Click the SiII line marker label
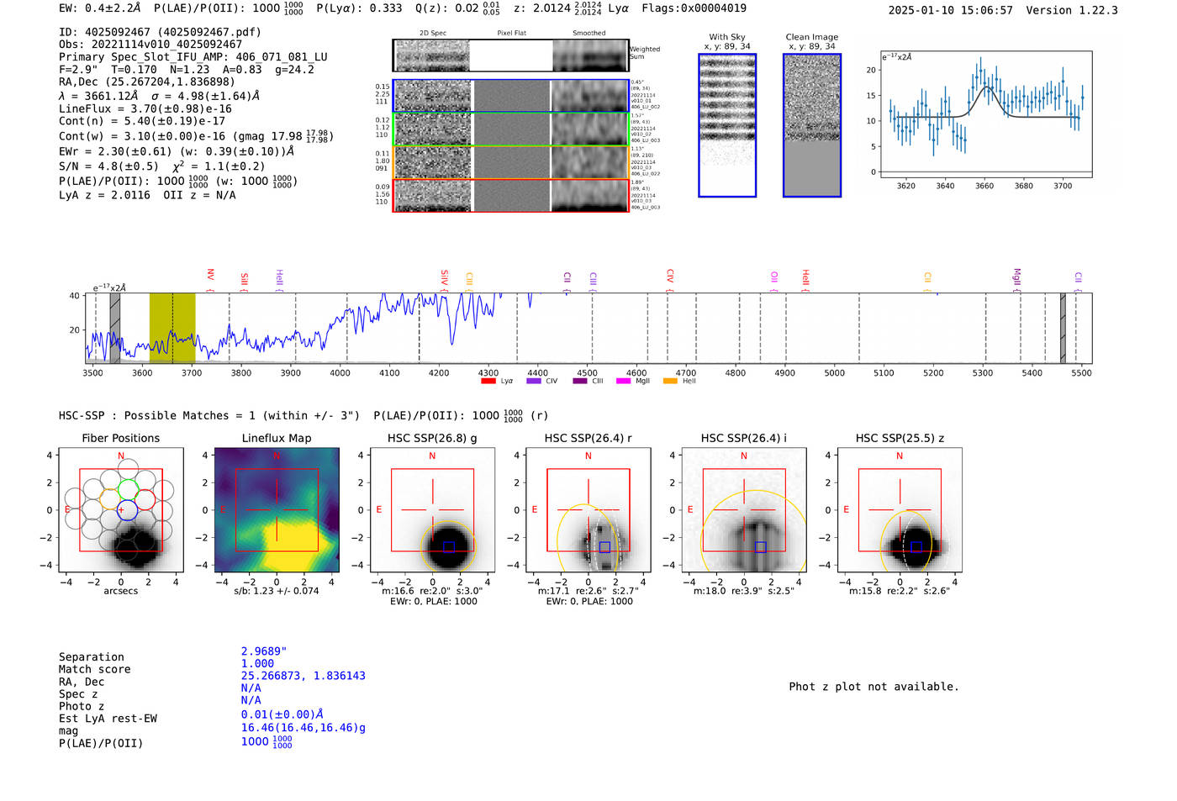This screenshot has height=801, width=1177. tap(245, 278)
